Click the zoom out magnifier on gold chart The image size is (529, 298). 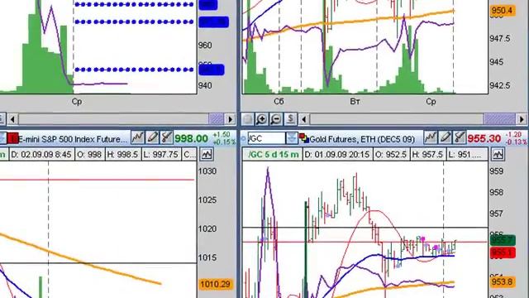pos(276,119)
